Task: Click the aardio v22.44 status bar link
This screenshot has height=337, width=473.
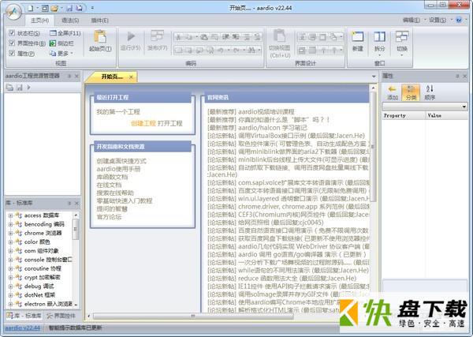Action: click(23, 328)
